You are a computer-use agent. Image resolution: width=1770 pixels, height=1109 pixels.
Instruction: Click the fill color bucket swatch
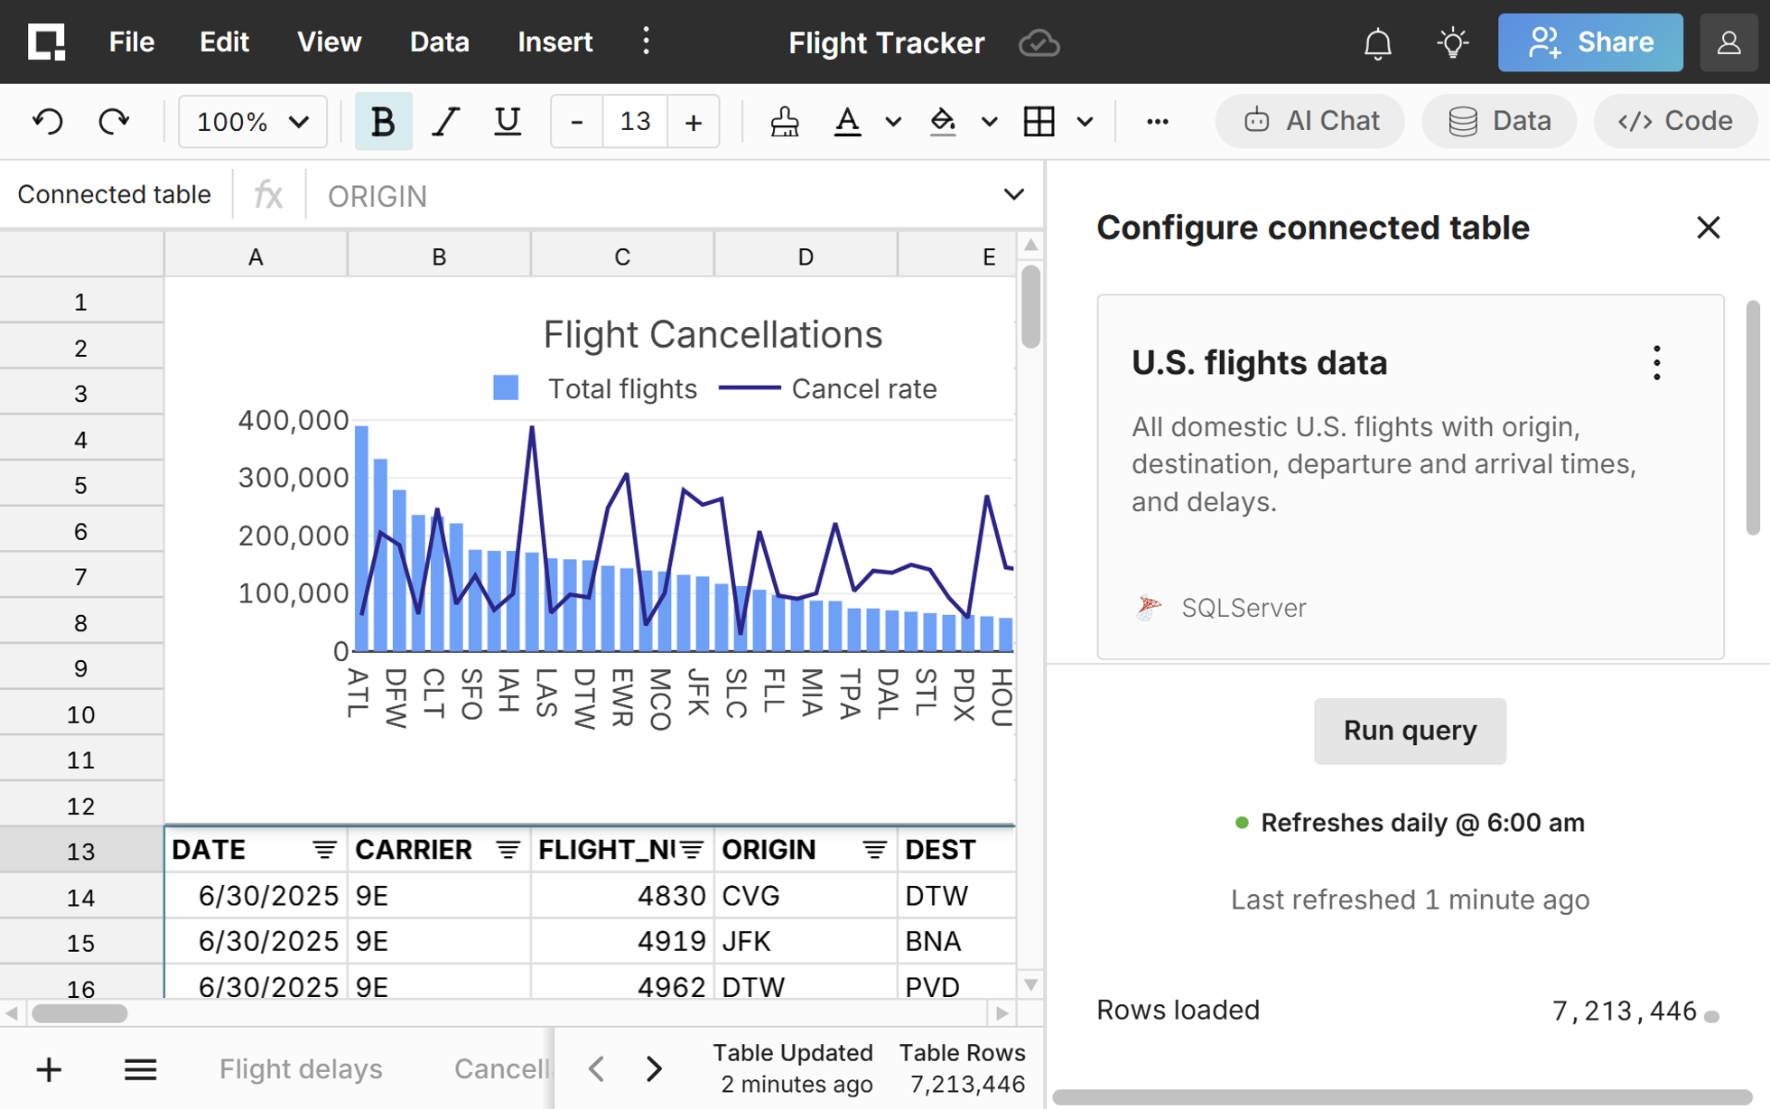(943, 121)
